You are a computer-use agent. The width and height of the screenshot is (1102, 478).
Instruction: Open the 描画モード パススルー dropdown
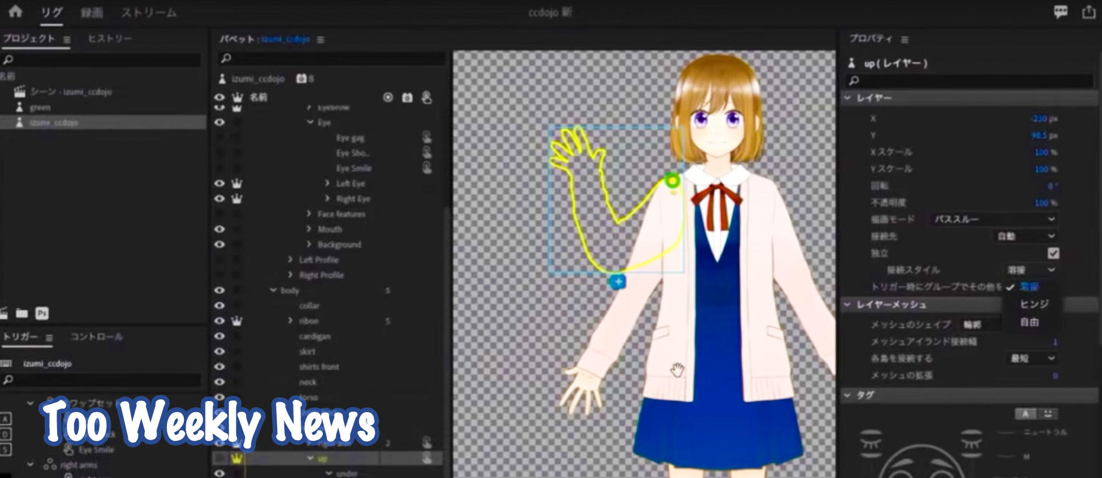994,219
